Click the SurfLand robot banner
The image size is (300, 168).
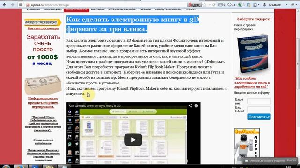click(x=247, y=146)
